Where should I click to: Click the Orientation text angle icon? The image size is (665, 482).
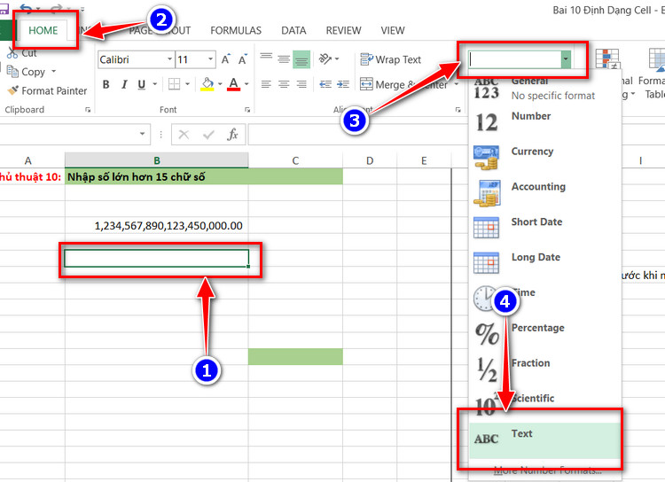[x=325, y=58]
